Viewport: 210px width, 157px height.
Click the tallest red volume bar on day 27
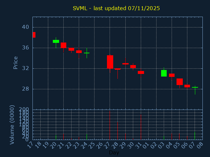[x=110, y=126]
